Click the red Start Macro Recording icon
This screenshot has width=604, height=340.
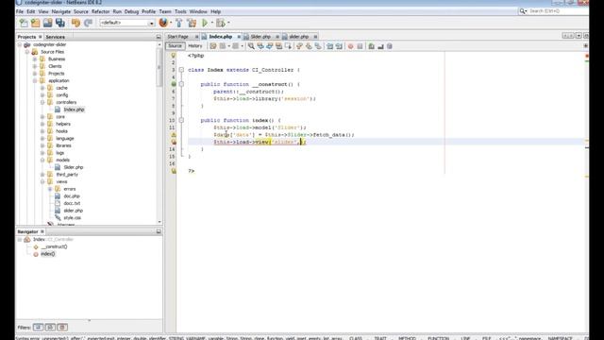tap(350, 46)
